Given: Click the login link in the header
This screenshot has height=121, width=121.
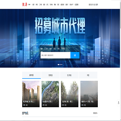Looking at the screenshot, I should point(91,5).
